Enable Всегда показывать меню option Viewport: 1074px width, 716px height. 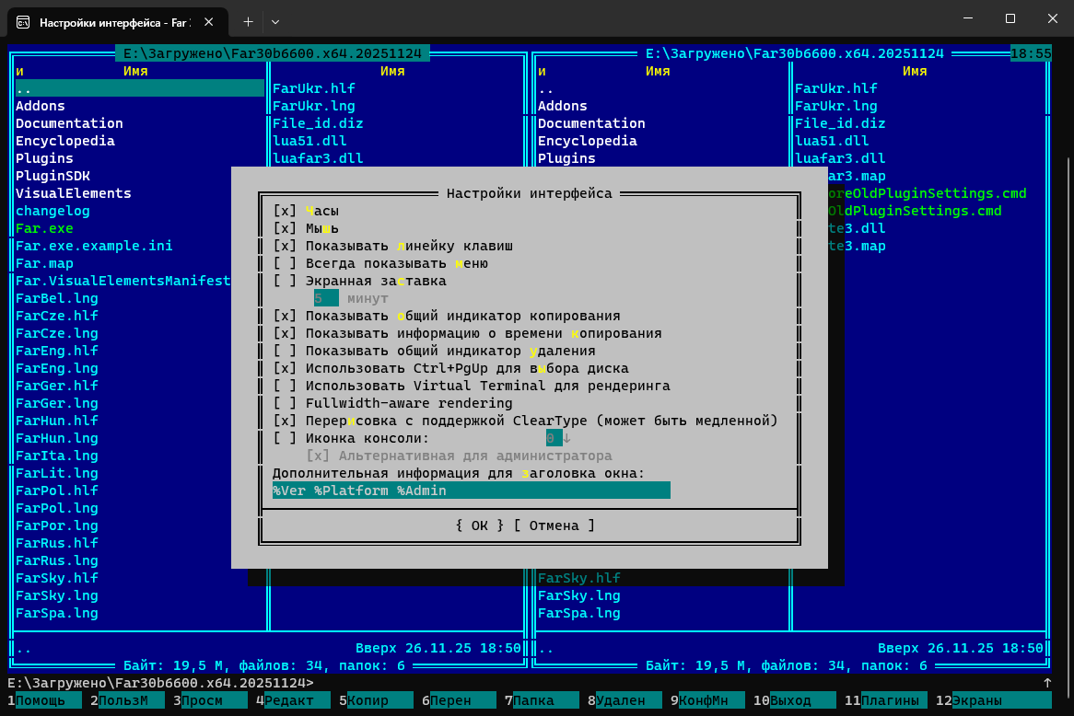[x=285, y=263]
